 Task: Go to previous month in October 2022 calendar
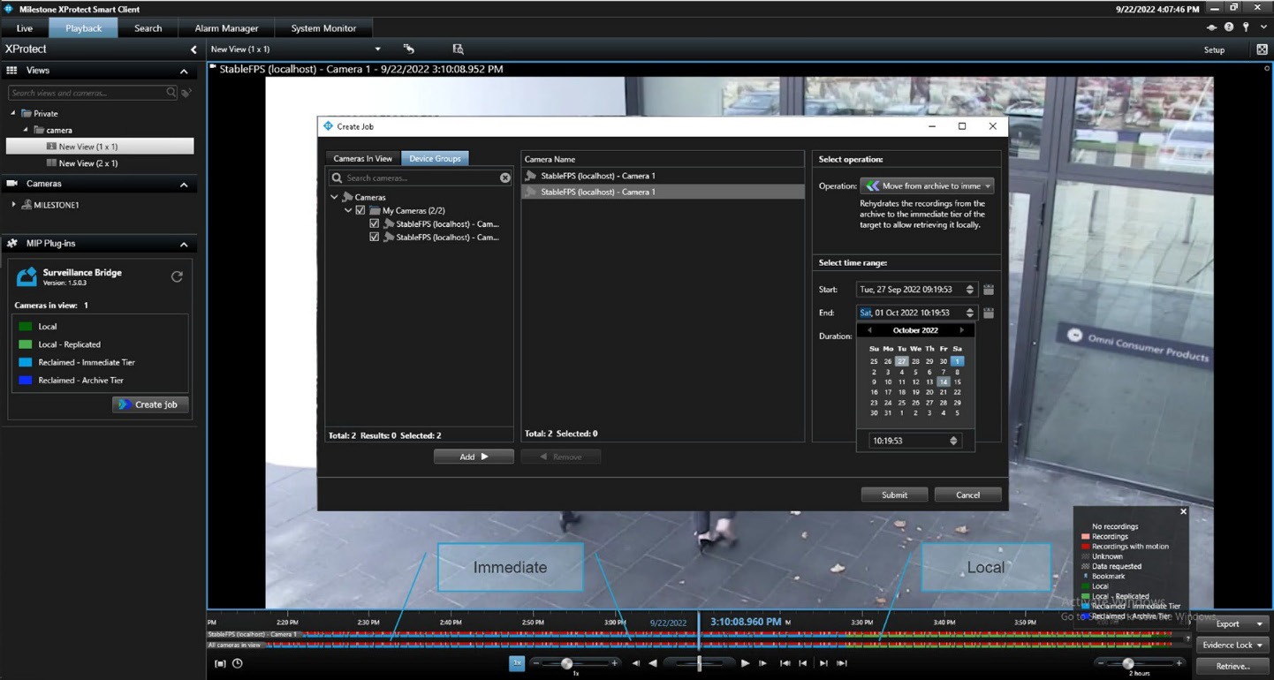(x=869, y=330)
